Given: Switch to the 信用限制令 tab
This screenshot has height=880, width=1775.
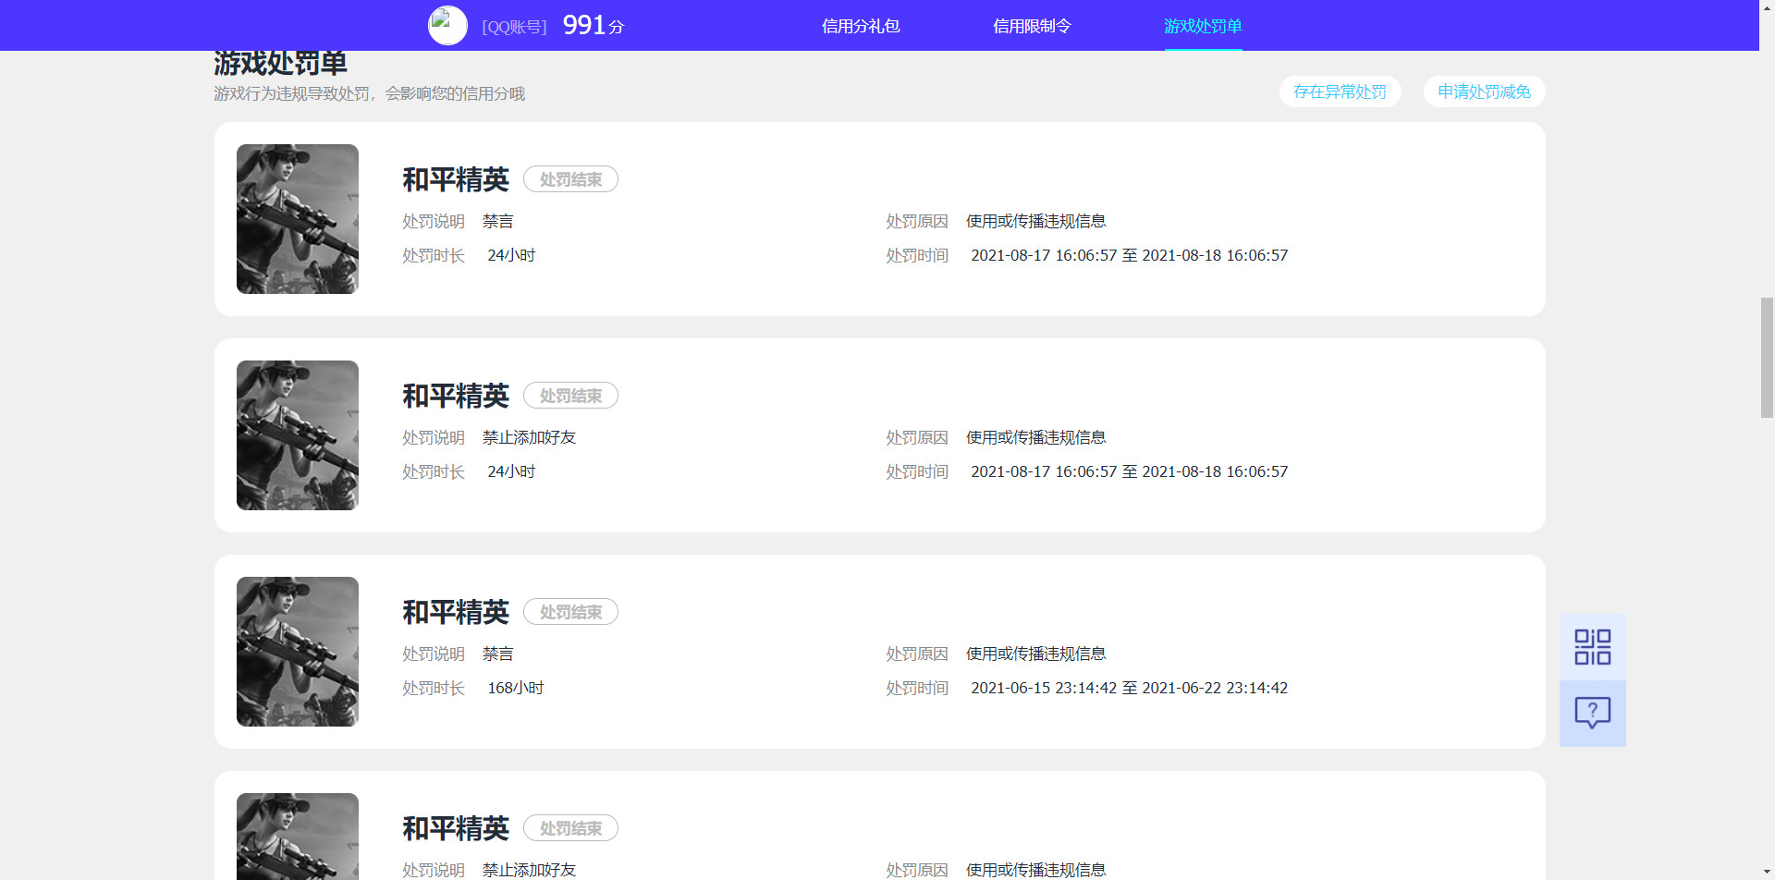Looking at the screenshot, I should (x=1032, y=26).
